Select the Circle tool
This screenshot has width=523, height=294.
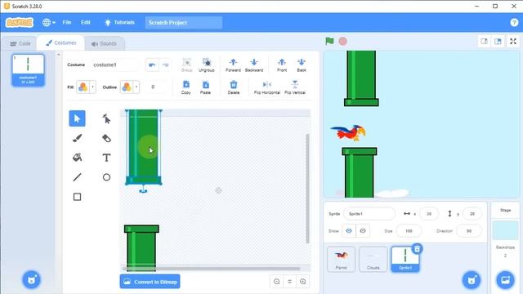click(106, 177)
